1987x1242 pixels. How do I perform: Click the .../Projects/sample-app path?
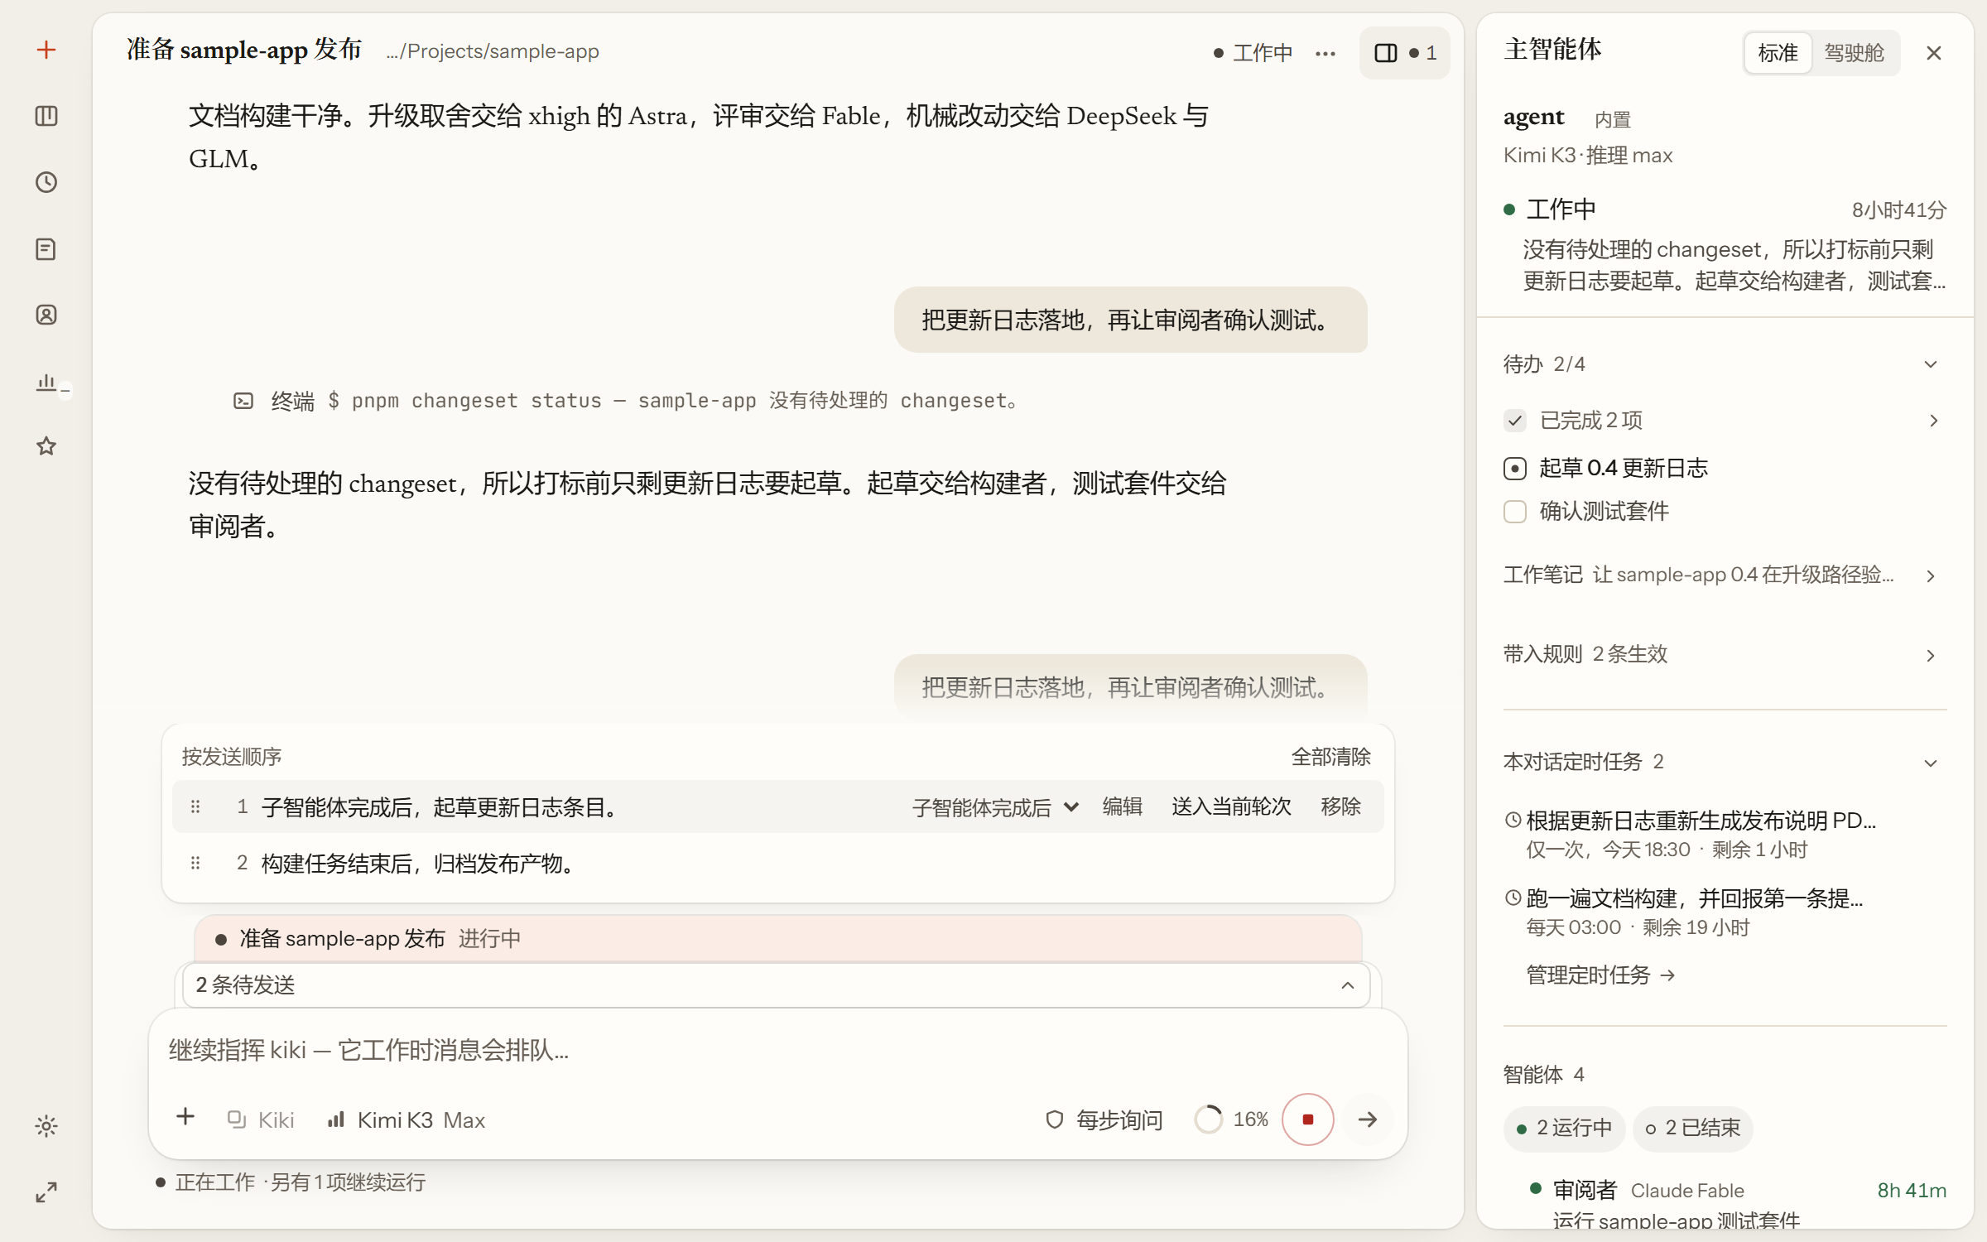[493, 51]
